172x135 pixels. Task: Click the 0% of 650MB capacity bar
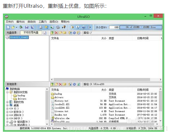click(141, 27)
